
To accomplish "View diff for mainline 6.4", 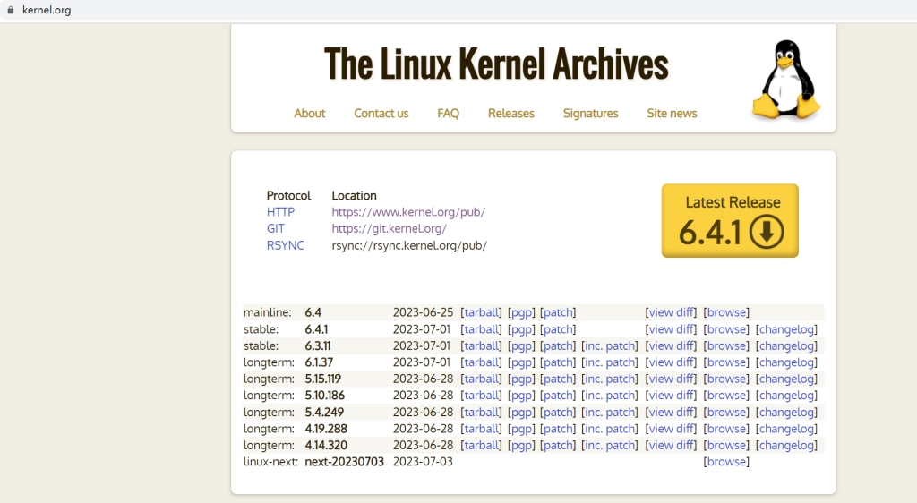I will (x=671, y=312).
